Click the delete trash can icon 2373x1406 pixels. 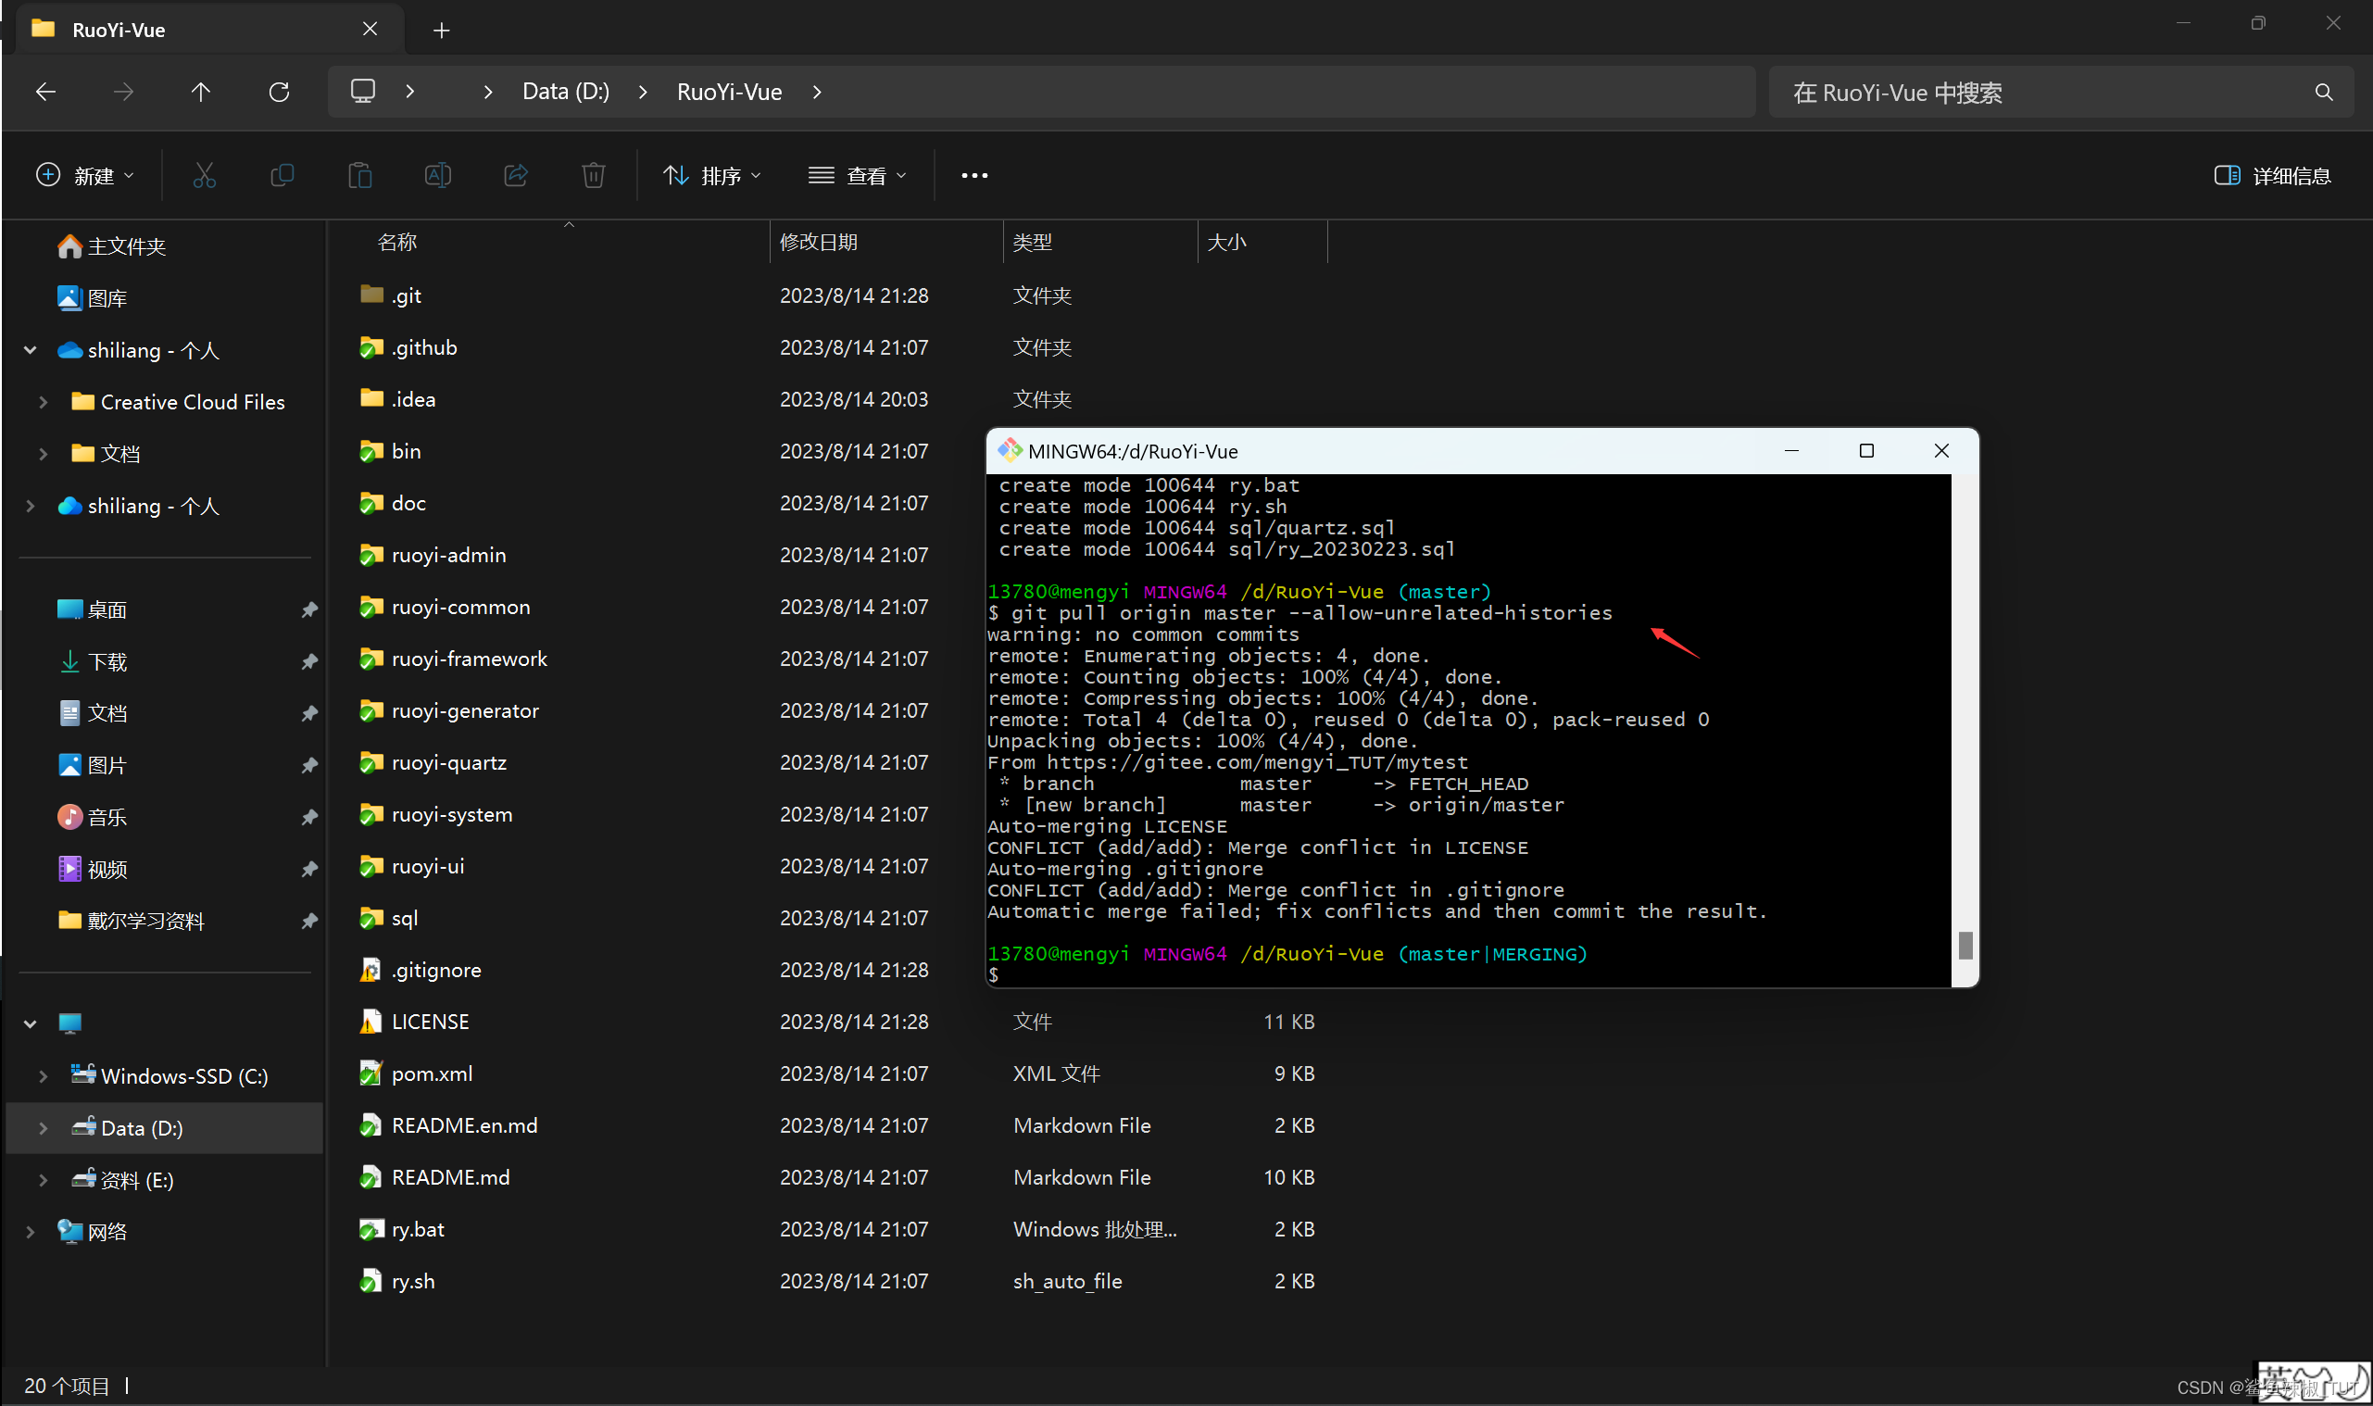[x=593, y=175]
